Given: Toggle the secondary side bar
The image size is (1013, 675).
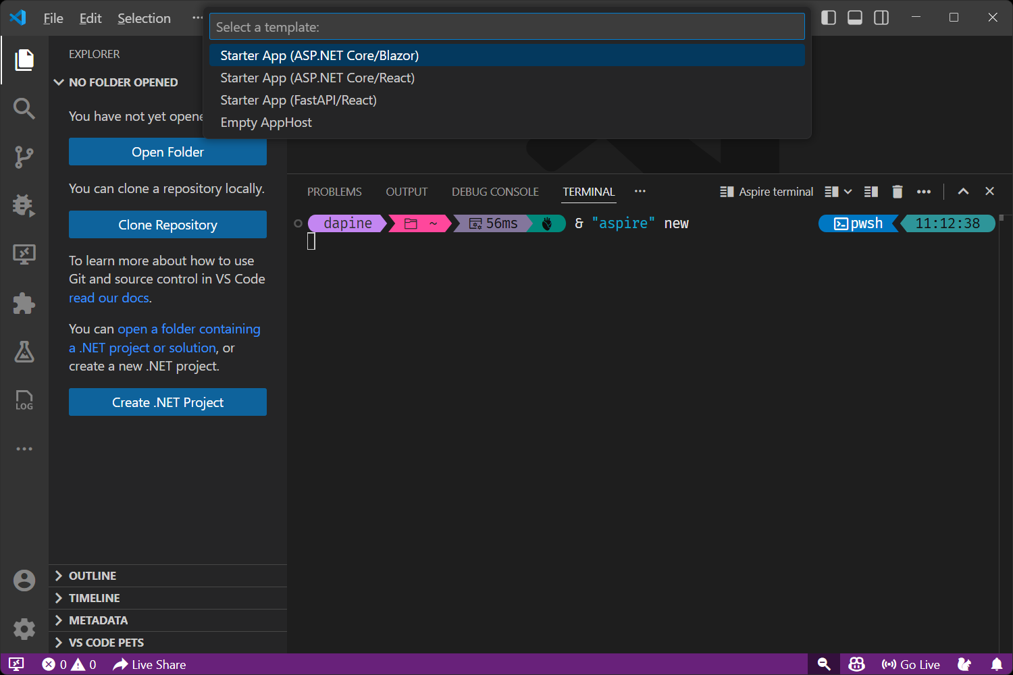Looking at the screenshot, I should (881, 18).
